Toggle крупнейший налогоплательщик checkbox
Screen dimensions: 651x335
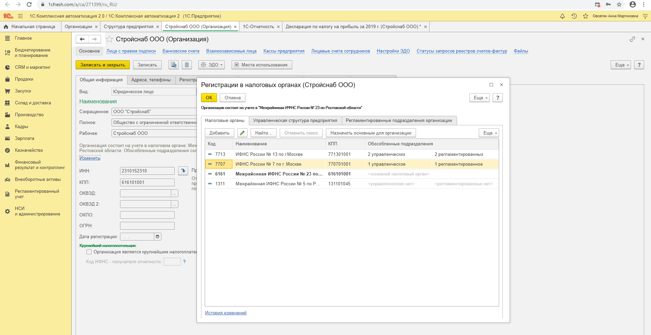tap(89, 252)
